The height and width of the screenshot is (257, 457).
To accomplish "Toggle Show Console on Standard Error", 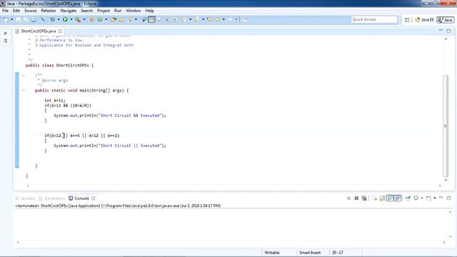I will click(398, 198).
